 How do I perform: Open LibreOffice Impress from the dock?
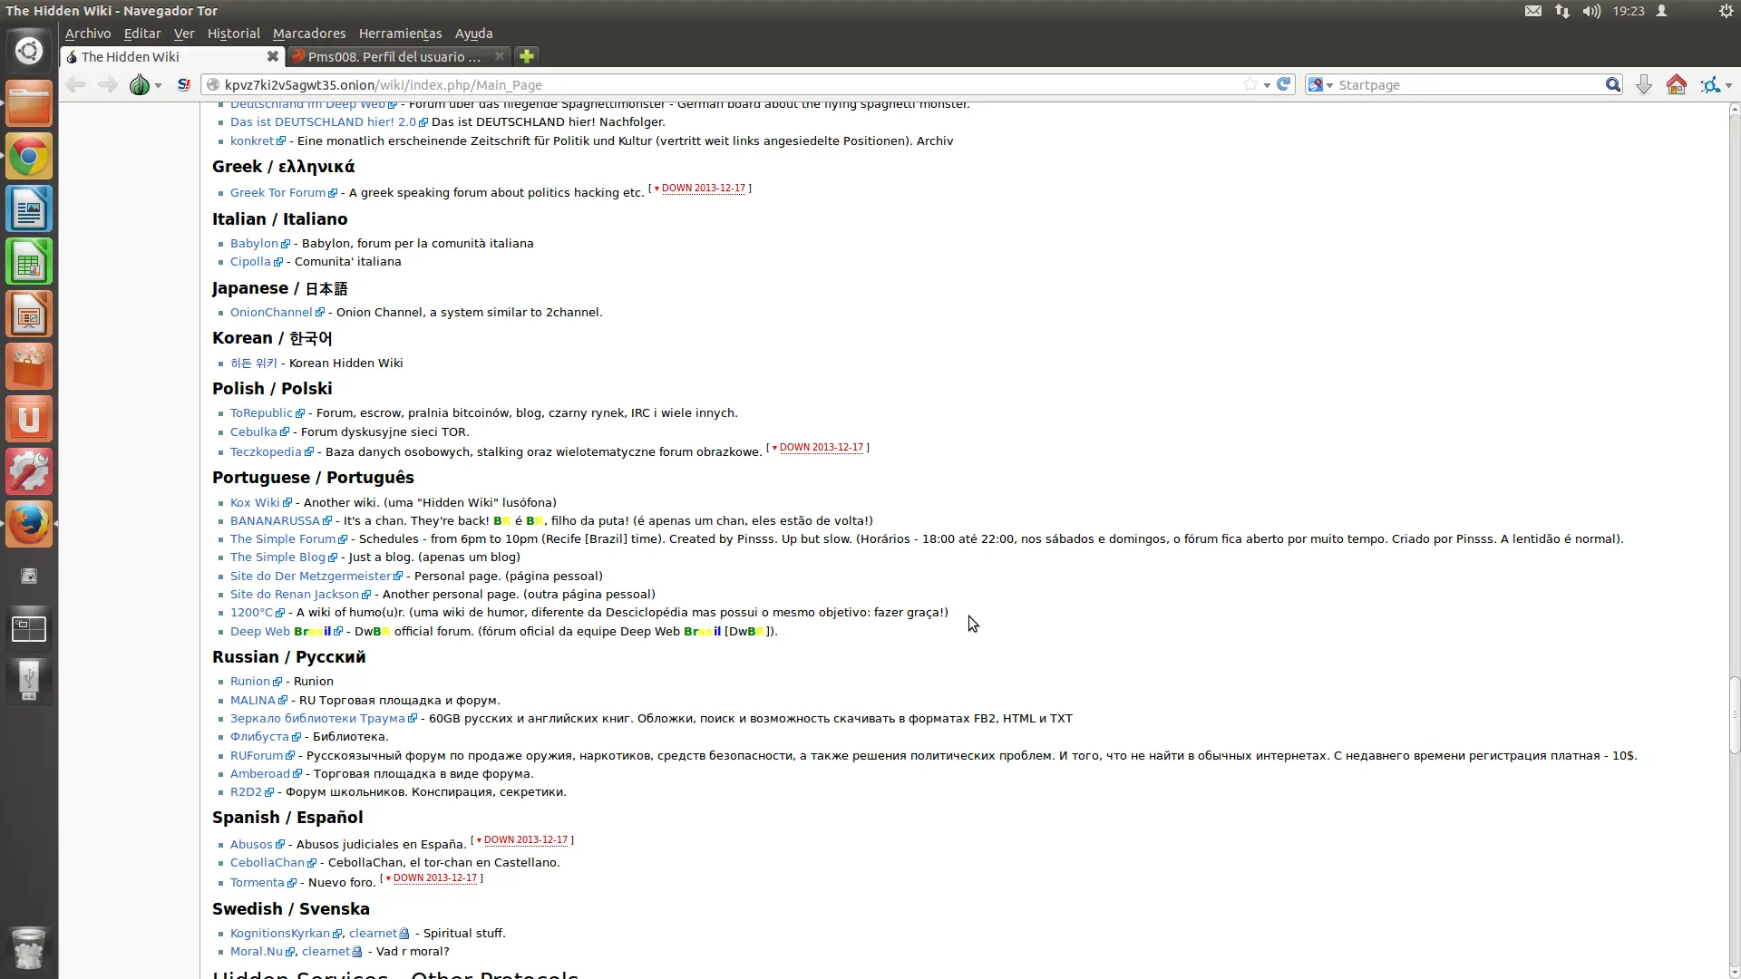click(29, 314)
